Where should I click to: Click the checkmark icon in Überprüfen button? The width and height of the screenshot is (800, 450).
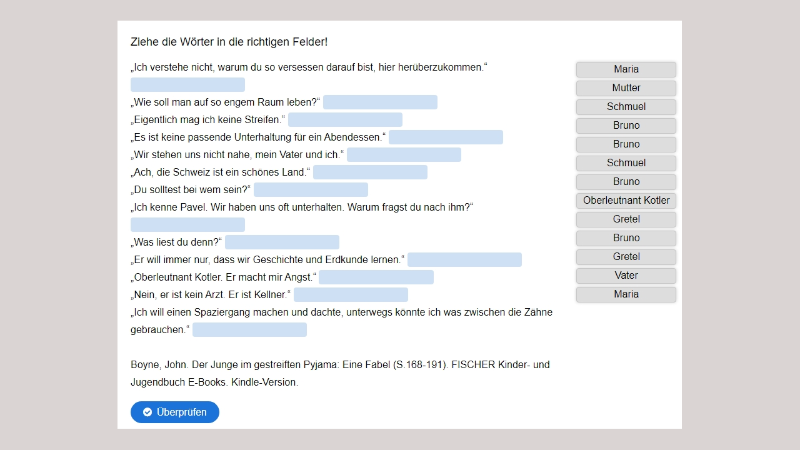pyautogui.click(x=147, y=412)
